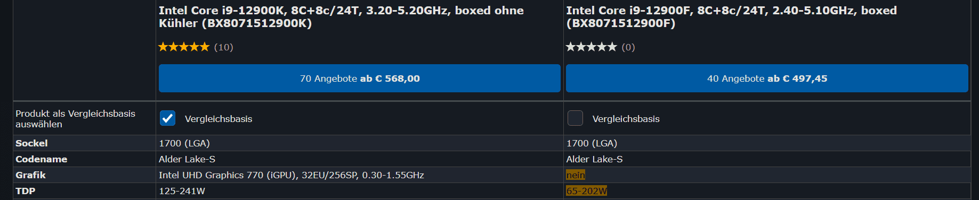Open the 40 Angebote ab € 497,45 button
Image resolution: width=979 pixels, height=200 pixels.
(767, 79)
